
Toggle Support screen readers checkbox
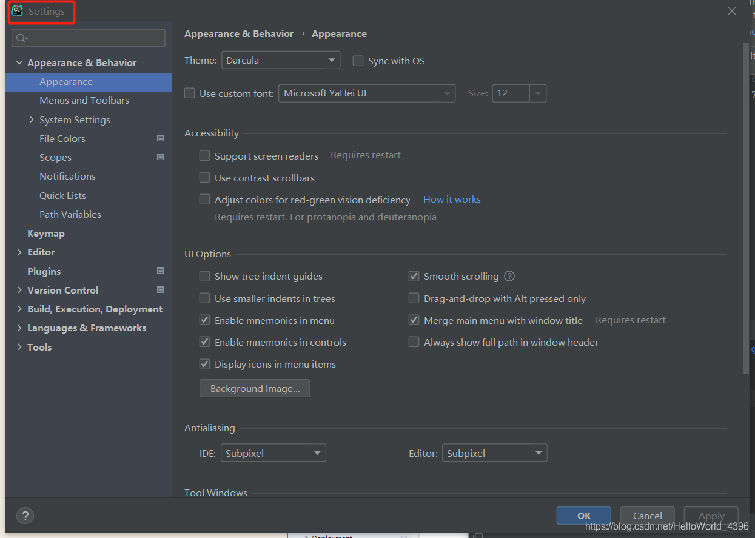205,156
